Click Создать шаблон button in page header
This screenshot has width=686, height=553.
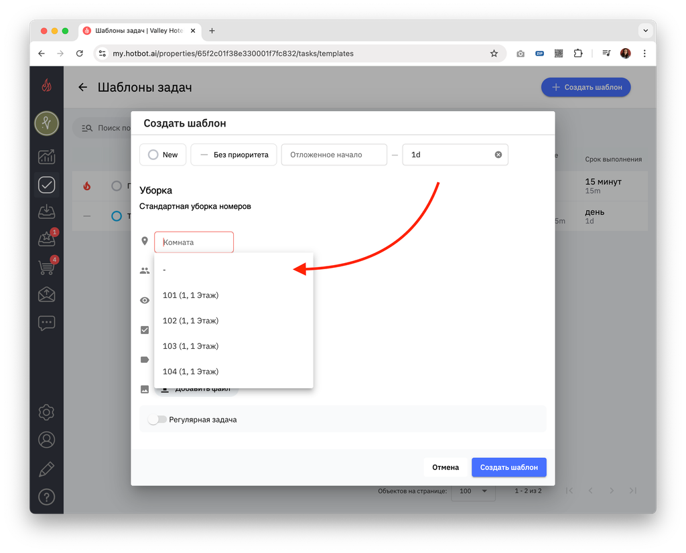tap(586, 87)
